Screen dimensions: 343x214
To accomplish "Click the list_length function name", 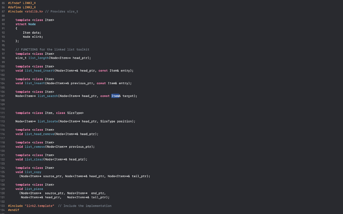I will tap(39, 58).
